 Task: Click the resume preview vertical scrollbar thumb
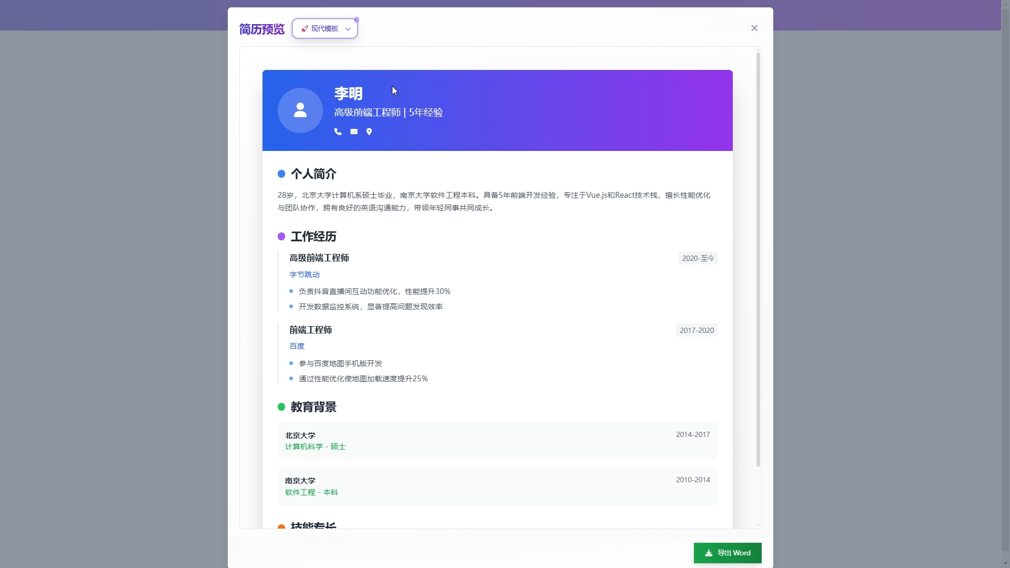758,259
